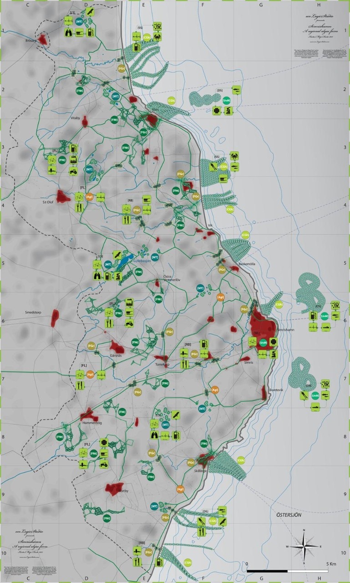Click the medical cross icon in Simrishamn
Viewport: 350px width, 583px height.
[274, 342]
